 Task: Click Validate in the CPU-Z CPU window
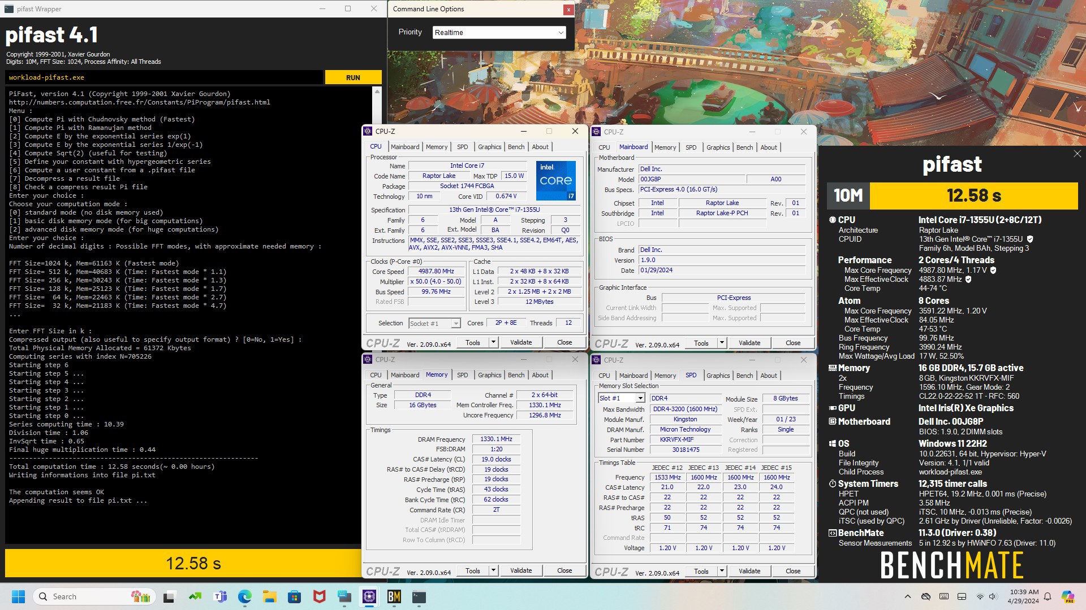[521, 342]
